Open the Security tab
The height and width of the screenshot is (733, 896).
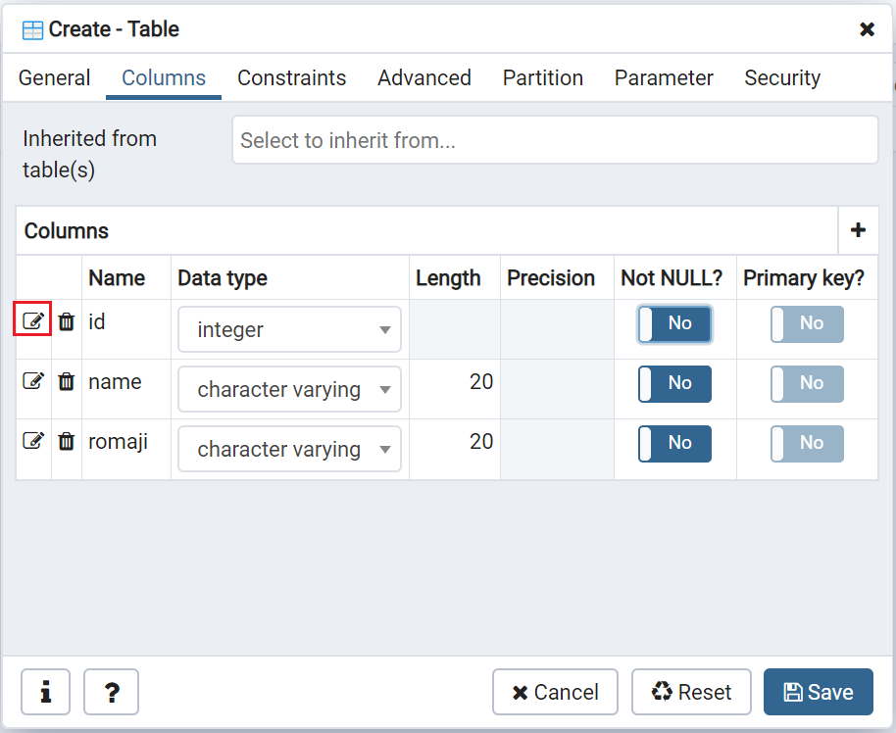[x=781, y=78]
